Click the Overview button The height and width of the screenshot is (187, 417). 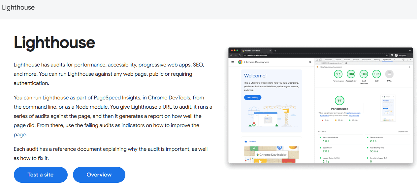99,175
